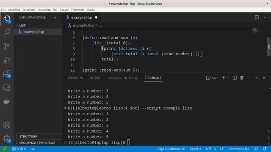
Task: Open the Esegui menu
Action: [x=64, y=10]
